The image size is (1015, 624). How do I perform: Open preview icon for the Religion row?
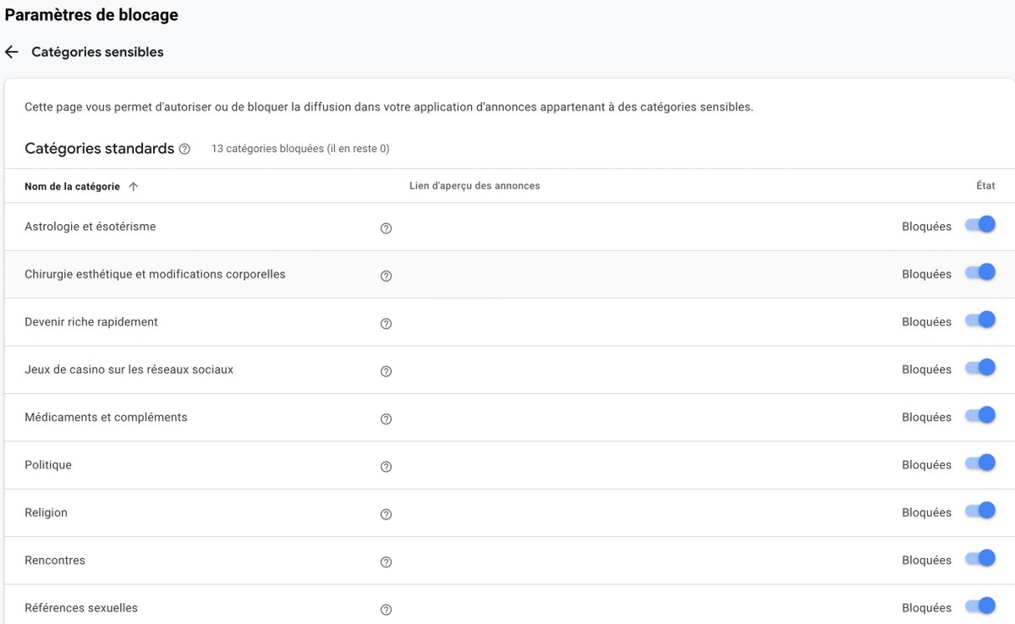coord(386,513)
